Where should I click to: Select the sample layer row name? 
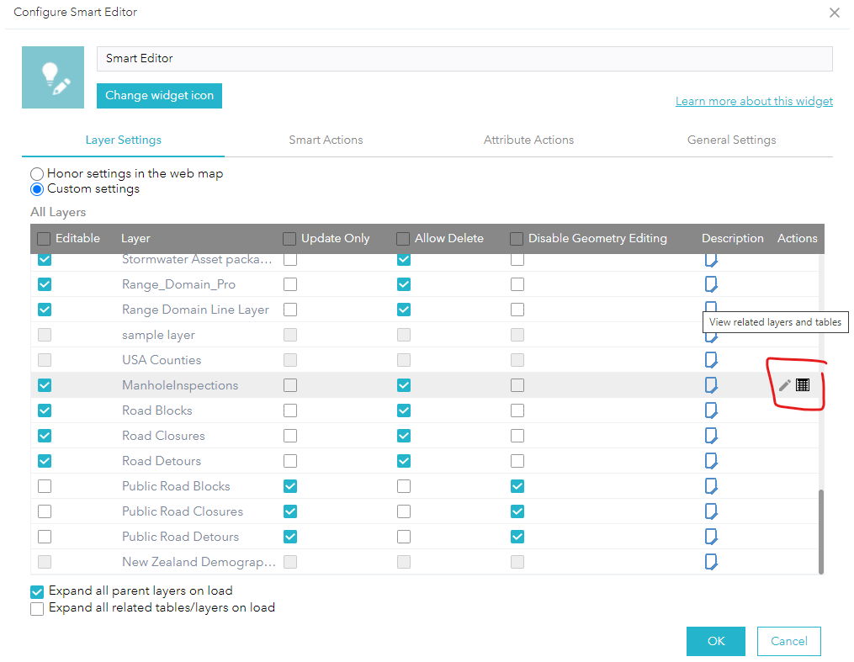tap(158, 335)
